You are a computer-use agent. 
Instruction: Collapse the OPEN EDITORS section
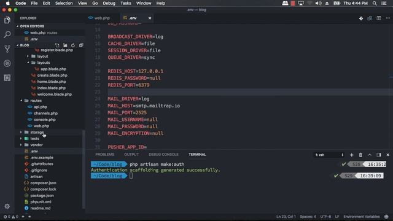pyautogui.click(x=32, y=26)
